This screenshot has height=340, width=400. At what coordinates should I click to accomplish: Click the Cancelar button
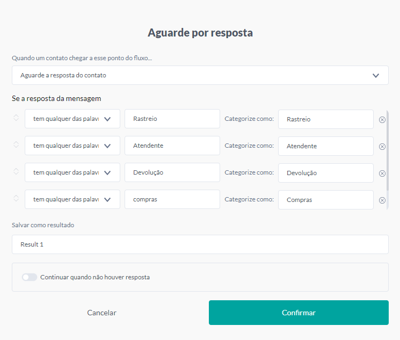click(x=101, y=313)
